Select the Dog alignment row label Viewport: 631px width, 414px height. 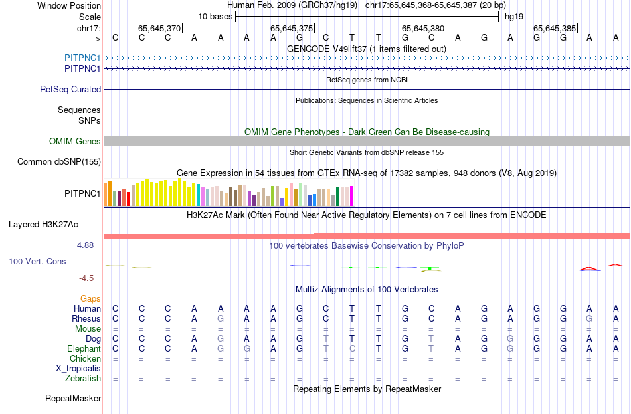[x=93, y=339]
